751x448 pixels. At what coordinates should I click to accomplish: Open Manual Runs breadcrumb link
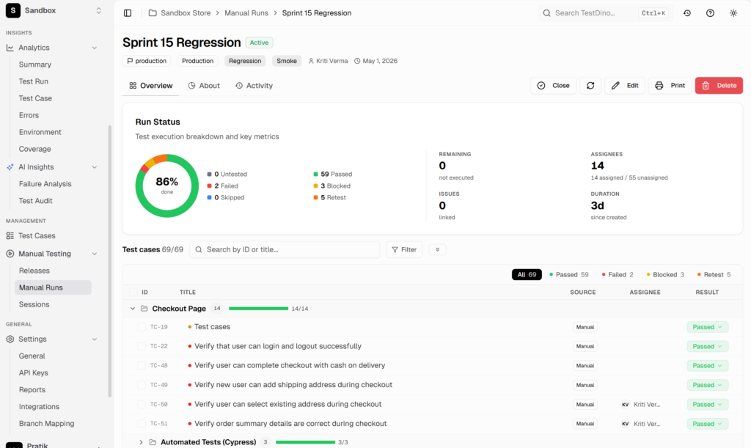pyautogui.click(x=246, y=13)
